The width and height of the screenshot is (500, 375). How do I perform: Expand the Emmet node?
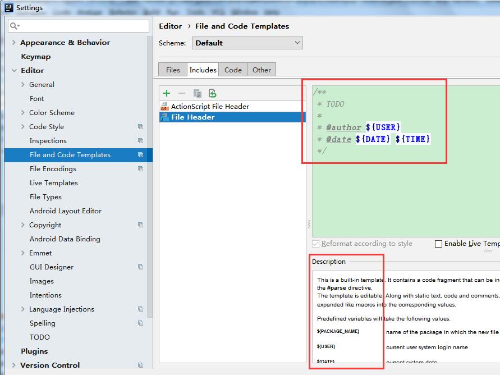point(22,253)
